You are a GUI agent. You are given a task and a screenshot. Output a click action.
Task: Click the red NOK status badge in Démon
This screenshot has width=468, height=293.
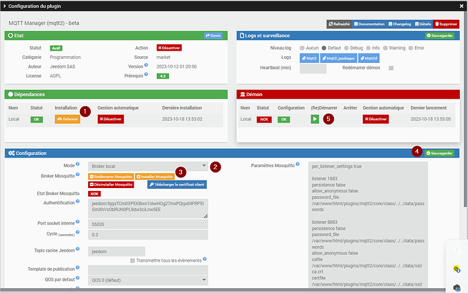(264, 119)
